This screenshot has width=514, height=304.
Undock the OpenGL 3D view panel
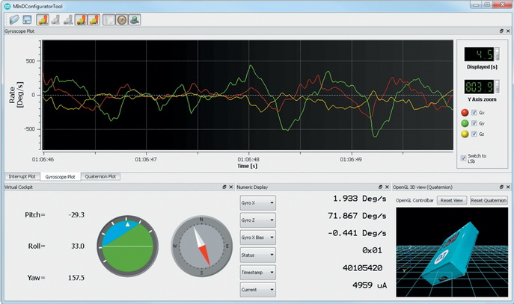point(501,187)
